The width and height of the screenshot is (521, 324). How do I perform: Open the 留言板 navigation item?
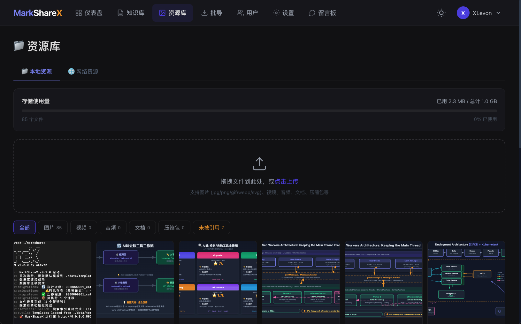click(322, 13)
